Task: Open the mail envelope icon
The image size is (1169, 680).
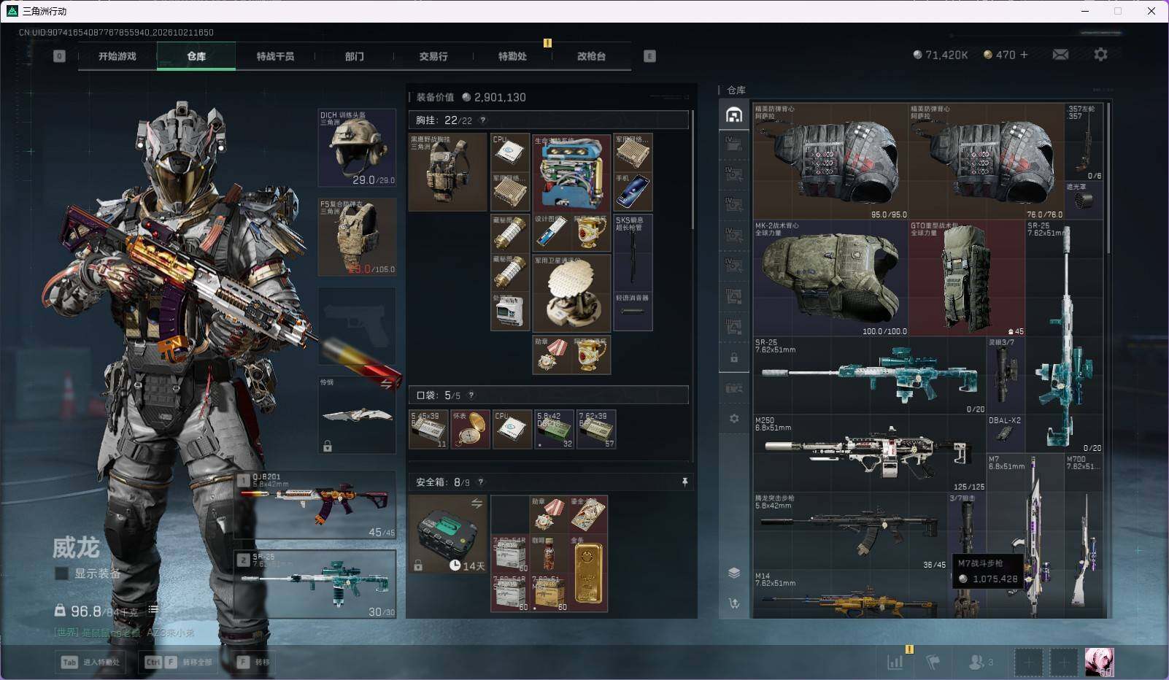Action: (x=1060, y=55)
